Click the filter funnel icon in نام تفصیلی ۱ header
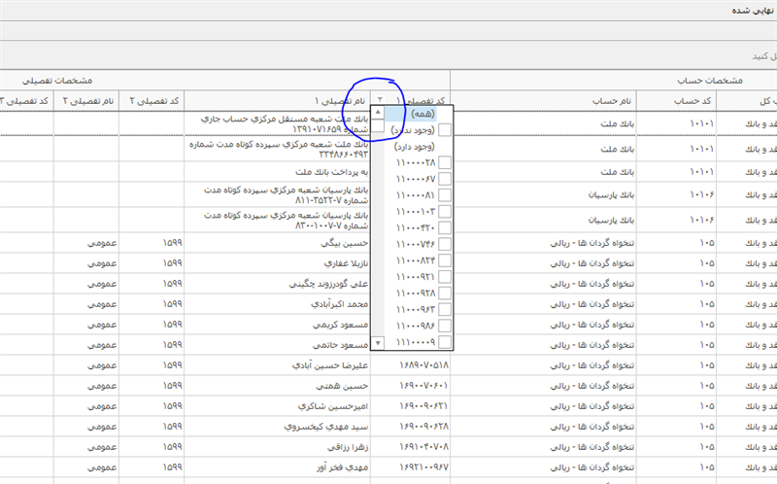Screen dimensions: 777x484 (381, 101)
